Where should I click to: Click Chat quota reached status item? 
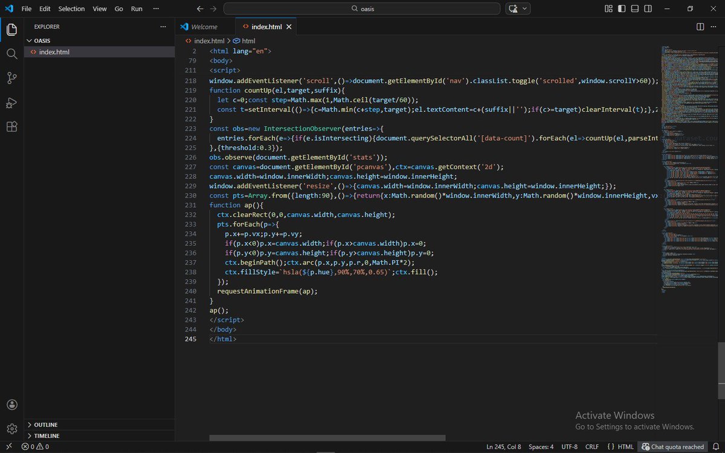tap(672, 447)
